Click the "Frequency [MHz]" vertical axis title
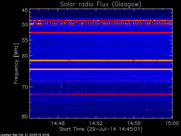 pos(16,63)
